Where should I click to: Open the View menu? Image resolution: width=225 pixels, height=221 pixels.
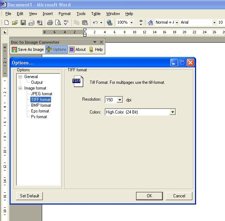(x=33, y=14)
